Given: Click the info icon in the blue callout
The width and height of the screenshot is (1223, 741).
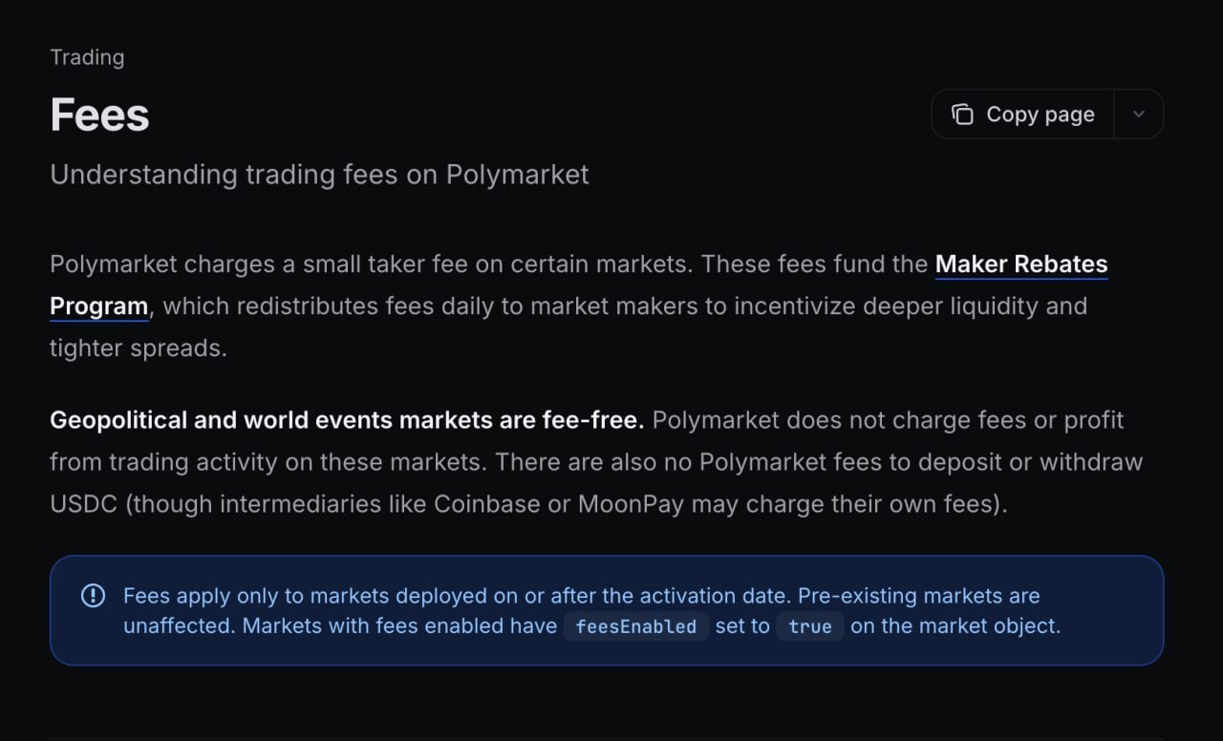Looking at the screenshot, I should coord(93,596).
